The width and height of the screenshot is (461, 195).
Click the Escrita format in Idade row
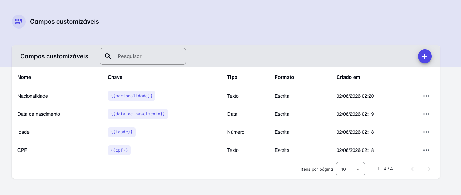click(x=282, y=132)
